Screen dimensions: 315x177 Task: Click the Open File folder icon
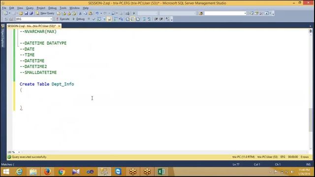(x=21, y=13)
